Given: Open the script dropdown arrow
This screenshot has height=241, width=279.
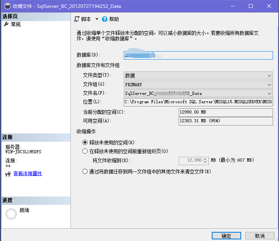Looking at the screenshot, I should coord(96,19).
